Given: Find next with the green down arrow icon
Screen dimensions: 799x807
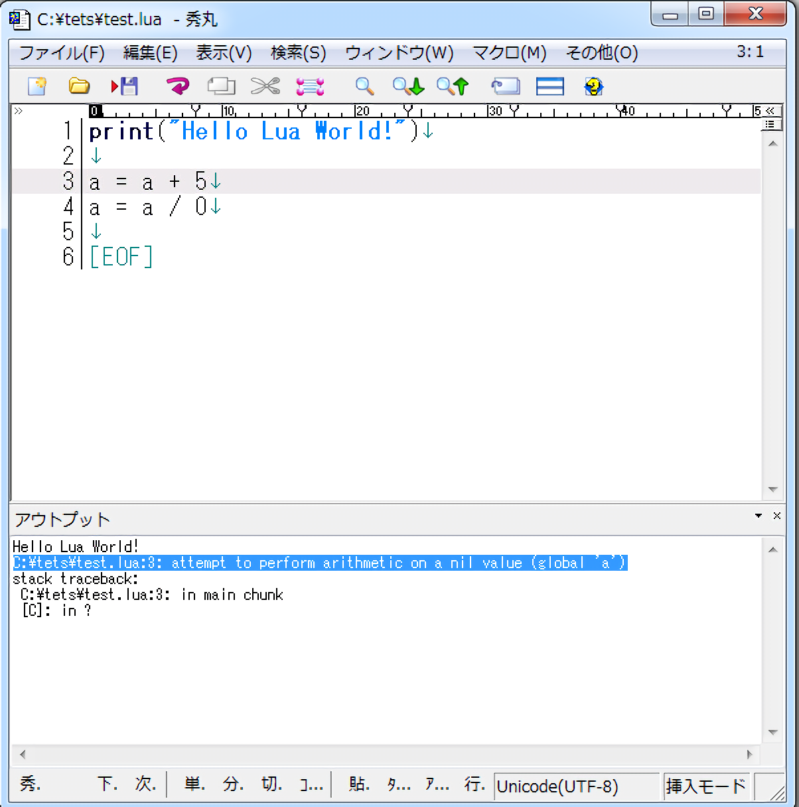Looking at the screenshot, I should click(x=408, y=86).
